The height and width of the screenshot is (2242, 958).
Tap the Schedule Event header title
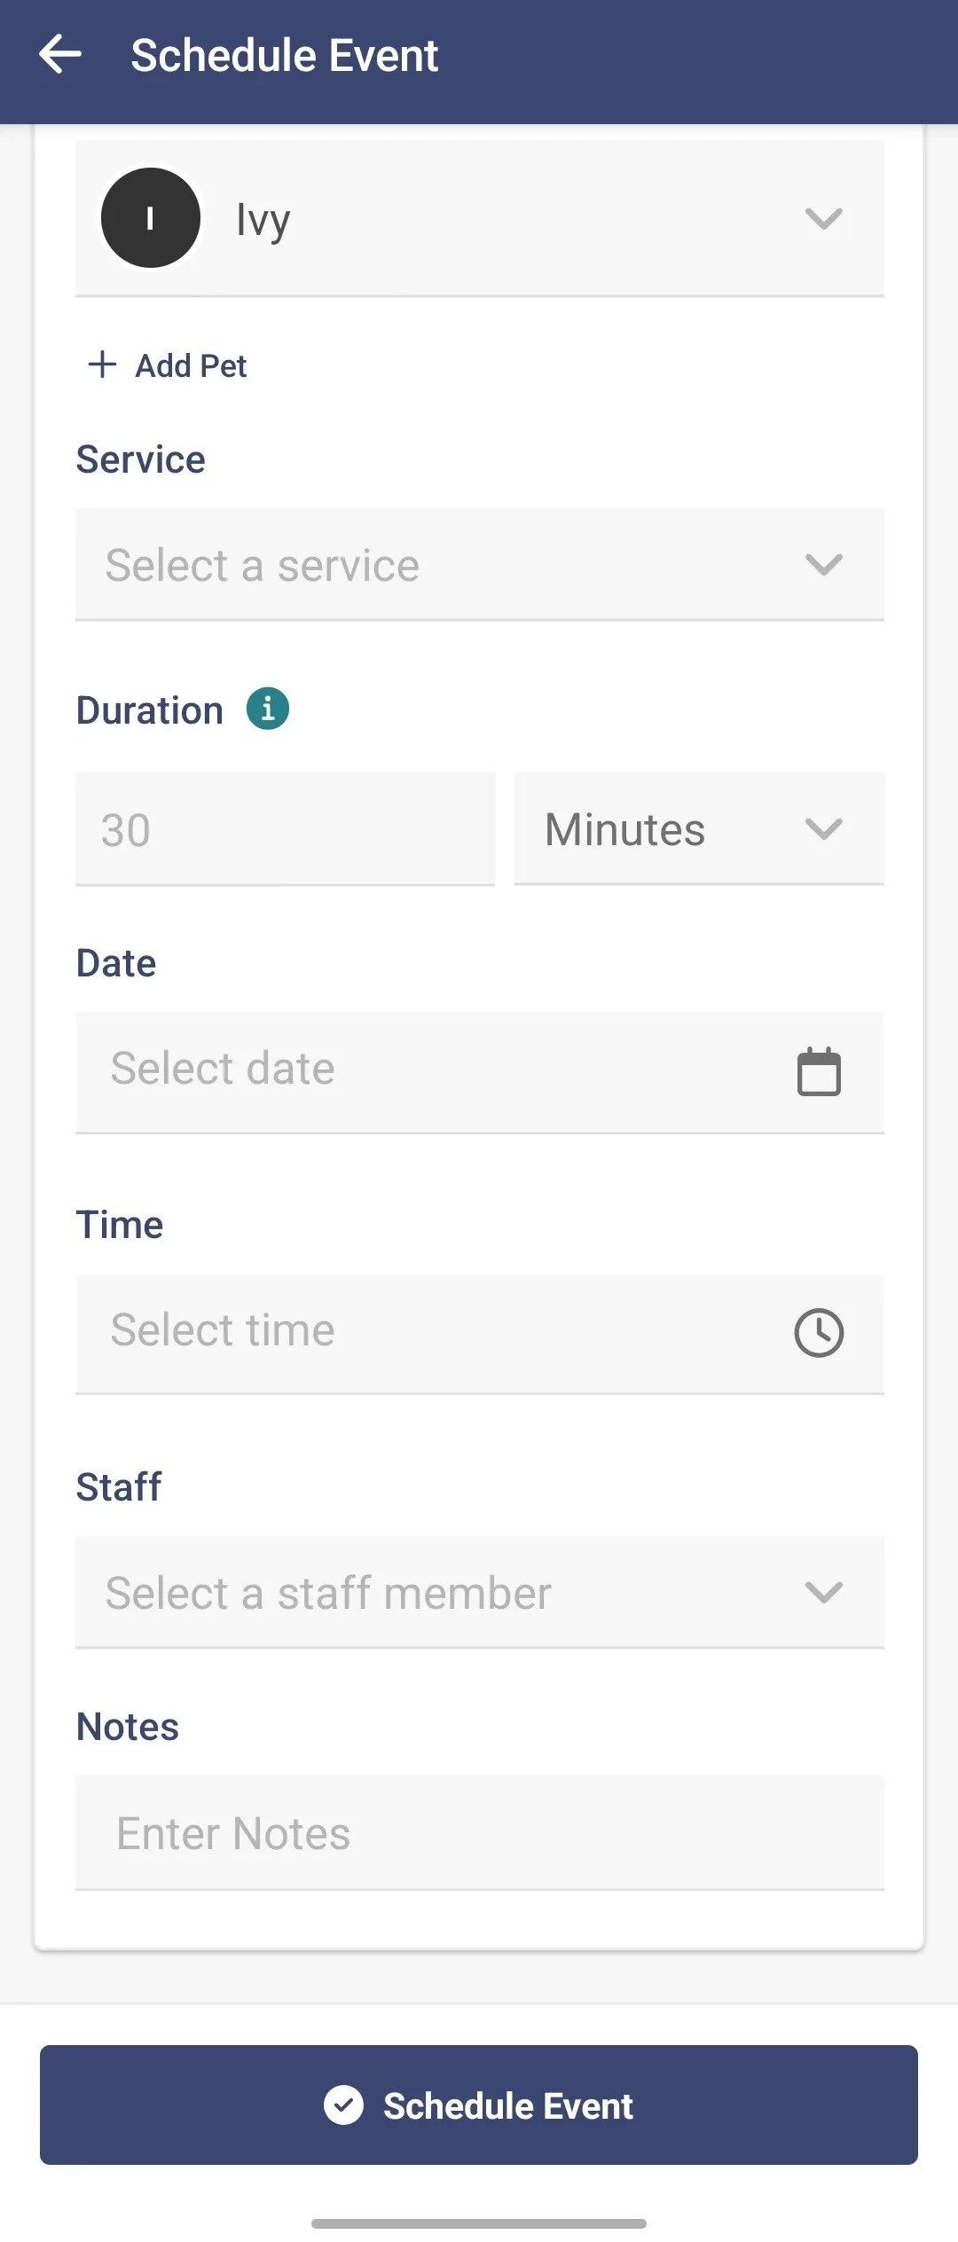click(285, 55)
